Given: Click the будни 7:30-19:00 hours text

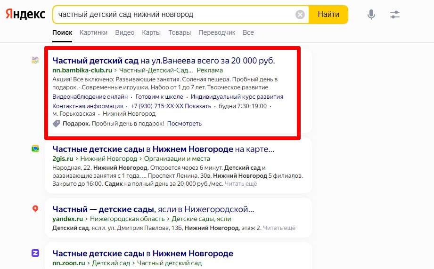Looking at the screenshot, I should click(243, 106).
